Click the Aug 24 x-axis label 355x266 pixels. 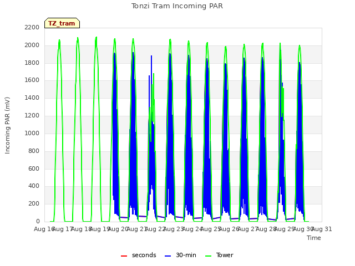click(192, 229)
